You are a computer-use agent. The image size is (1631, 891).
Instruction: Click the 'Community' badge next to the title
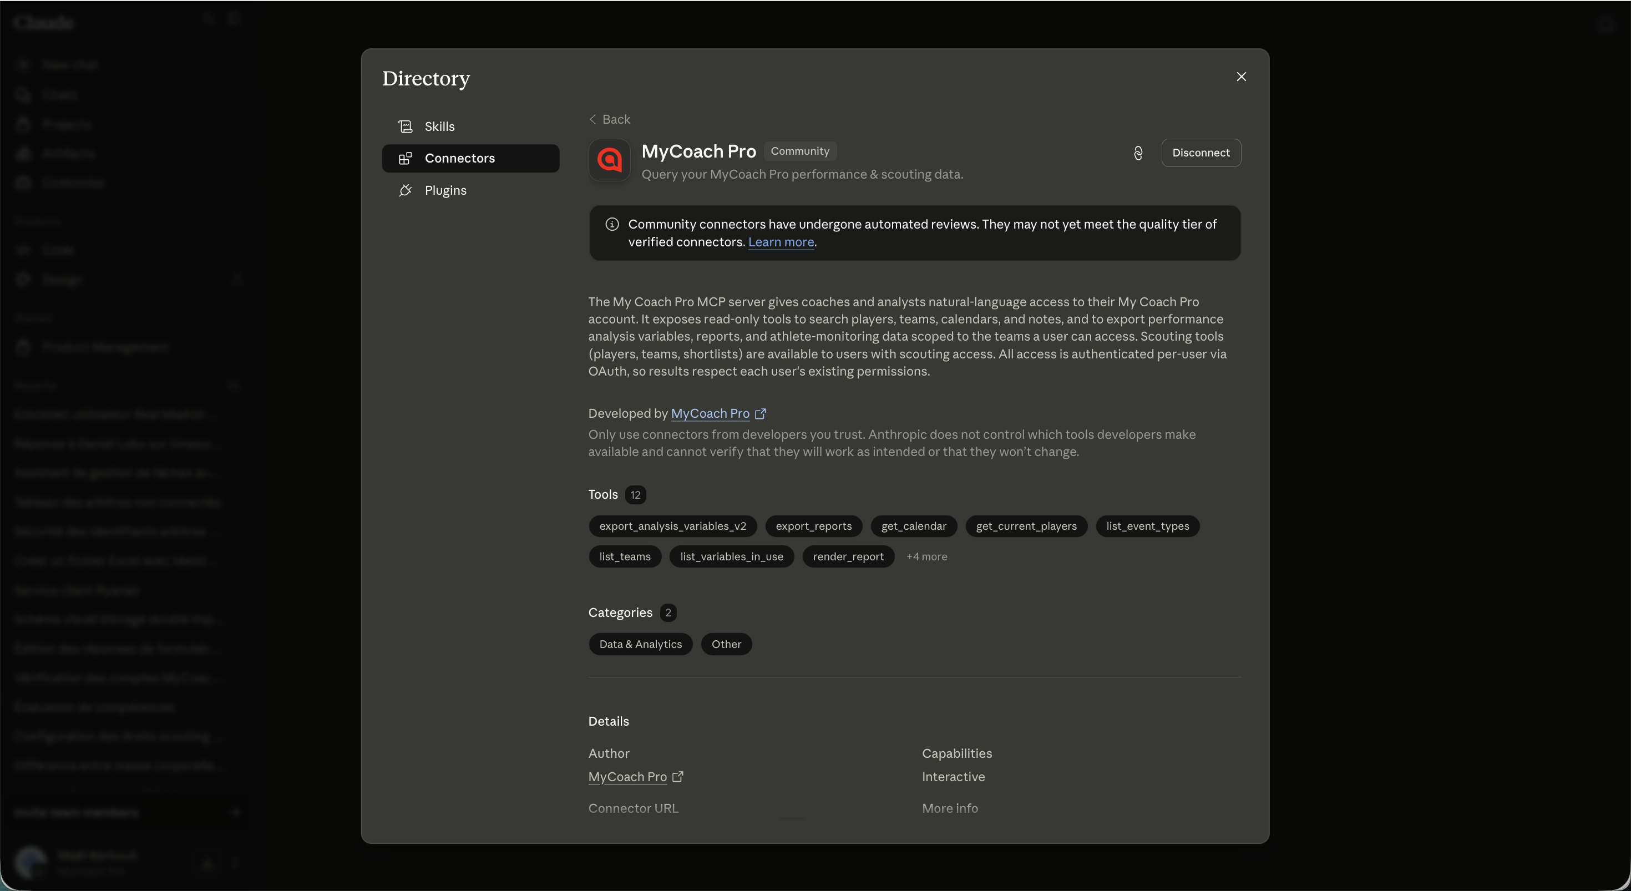tap(799, 151)
